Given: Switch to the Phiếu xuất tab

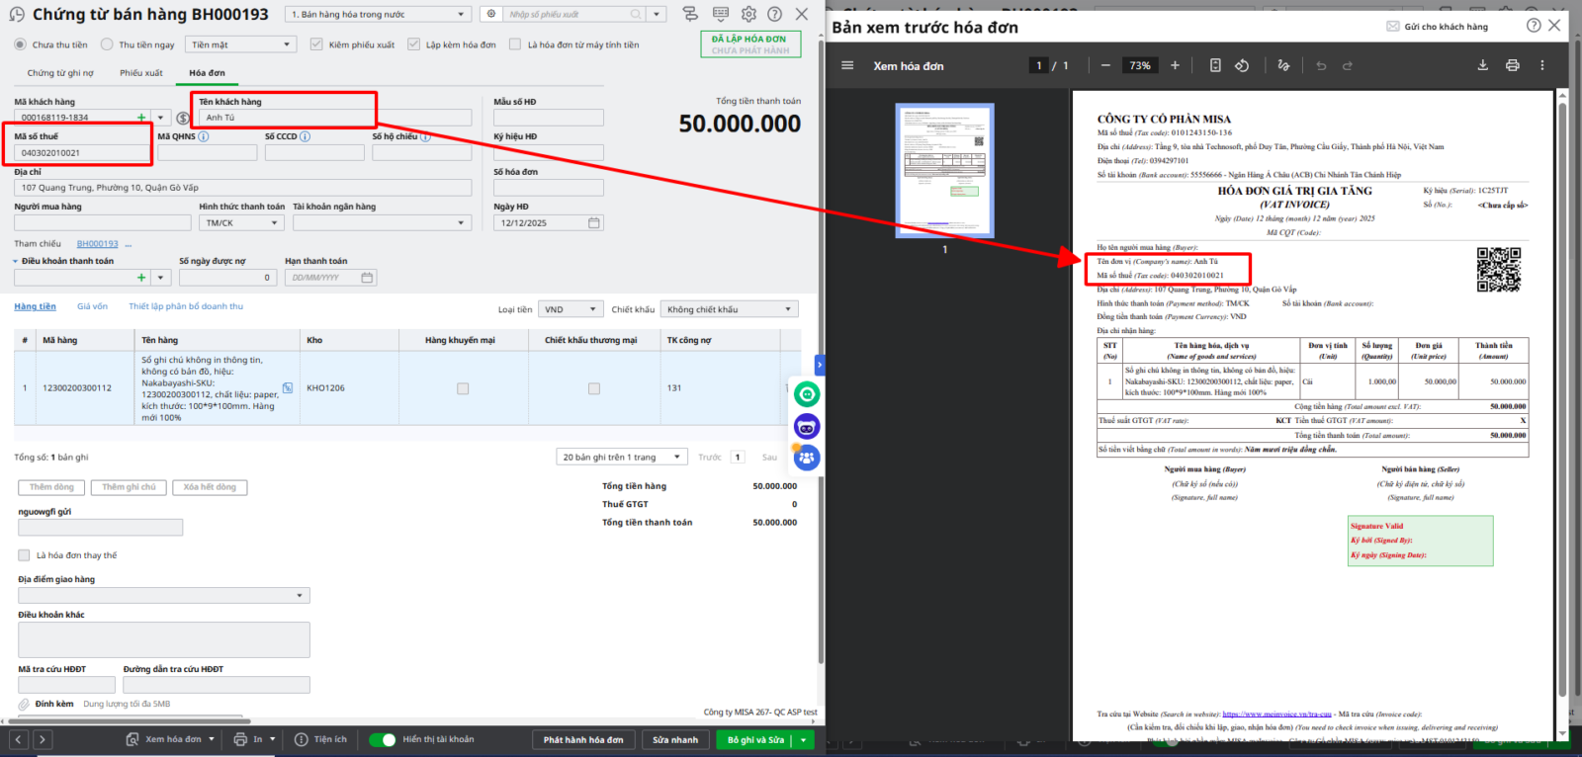Looking at the screenshot, I should point(141,73).
